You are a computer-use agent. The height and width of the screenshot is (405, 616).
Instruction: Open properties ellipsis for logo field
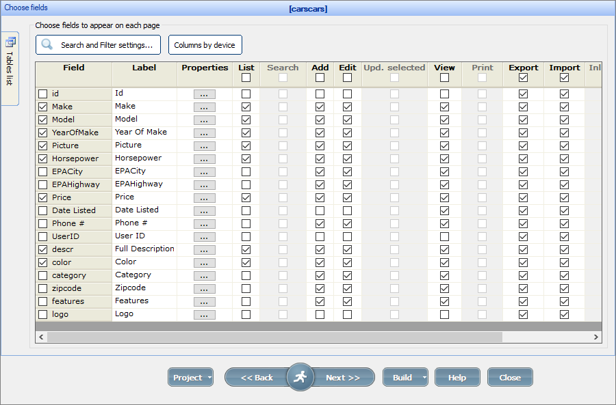tap(204, 315)
